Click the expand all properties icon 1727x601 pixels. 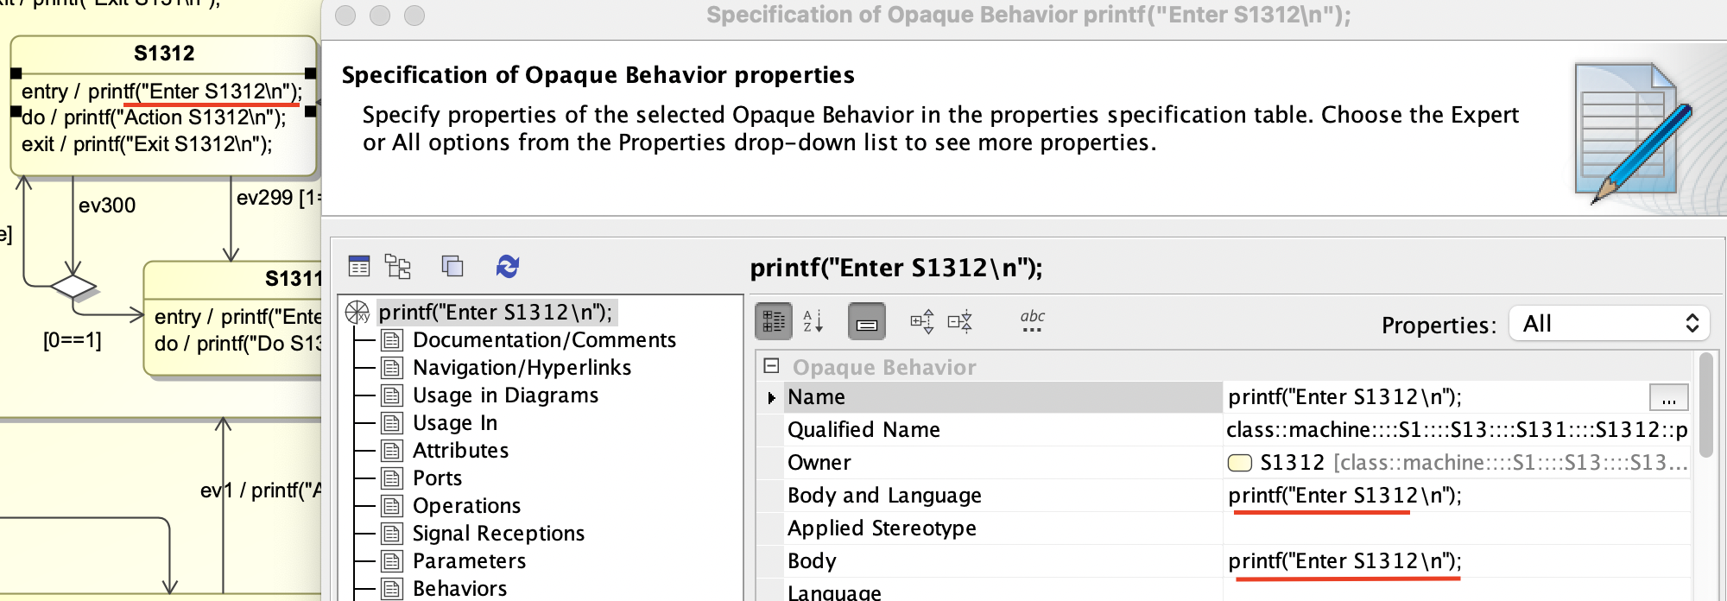coord(921,321)
